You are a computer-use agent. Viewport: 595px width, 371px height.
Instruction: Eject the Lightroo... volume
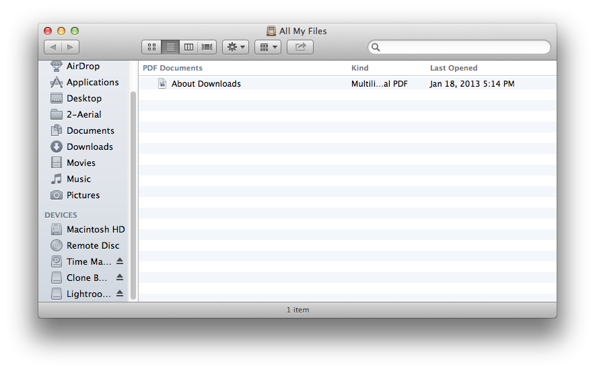click(x=120, y=293)
